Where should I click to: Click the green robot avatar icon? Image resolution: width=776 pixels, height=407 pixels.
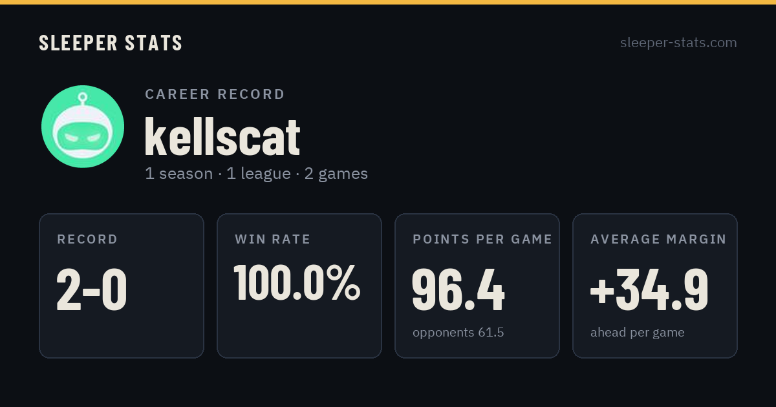click(x=83, y=127)
